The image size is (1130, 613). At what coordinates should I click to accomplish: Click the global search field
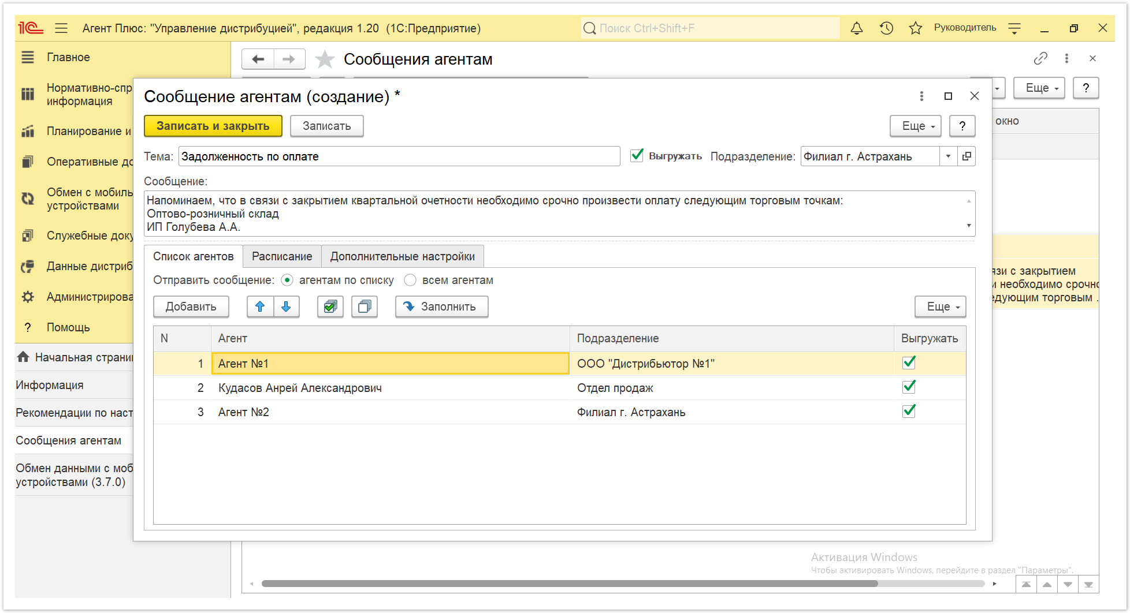(711, 28)
